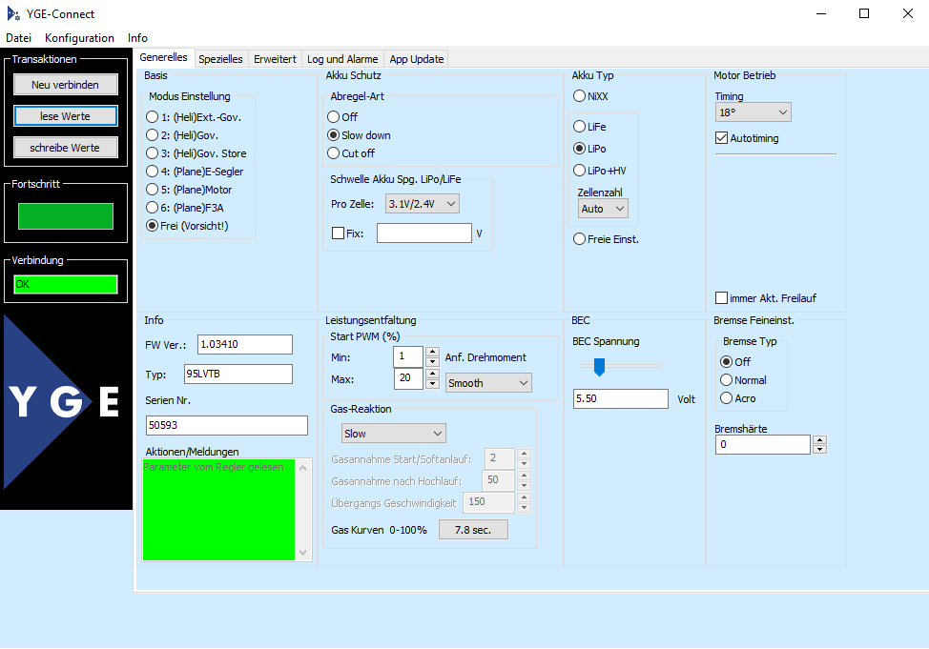929x649 pixels.
Task: Click the BEC Spannung slider handle
Action: click(x=599, y=367)
